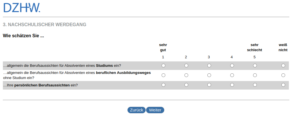Select rating 1 for beruflichen Ausbildungsweges row

[x=163, y=75]
